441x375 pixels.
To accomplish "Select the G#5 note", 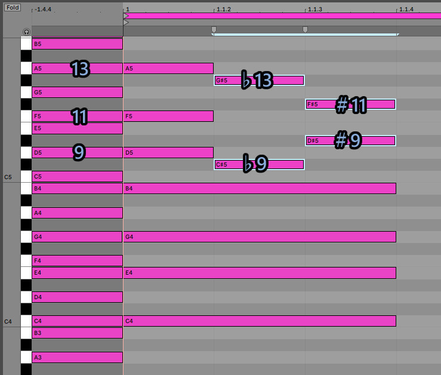I will coord(259,81).
